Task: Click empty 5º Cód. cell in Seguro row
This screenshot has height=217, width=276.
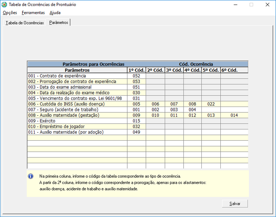Action: (x=211, y=109)
